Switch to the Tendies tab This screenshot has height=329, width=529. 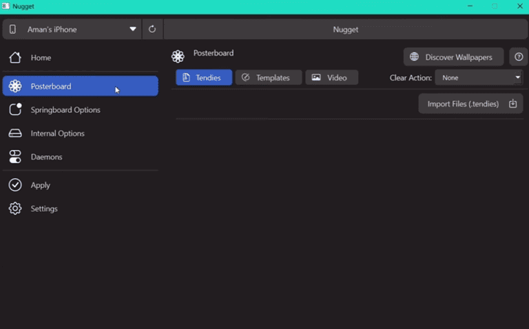pyautogui.click(x=203, y=78)
